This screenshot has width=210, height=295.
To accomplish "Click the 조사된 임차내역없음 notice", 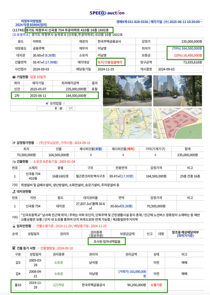I will [107, 241].
